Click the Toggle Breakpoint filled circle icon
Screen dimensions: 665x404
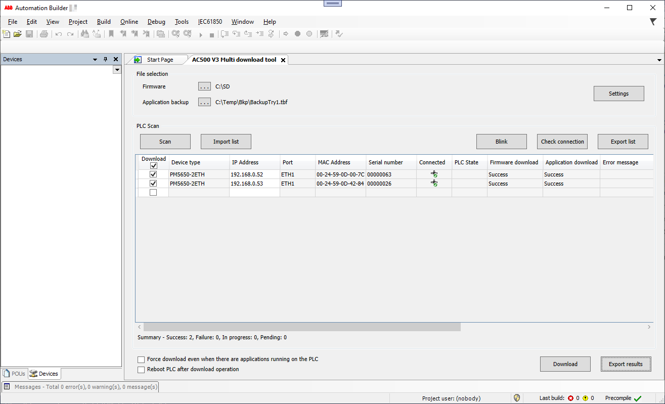[x=297, y=34]
